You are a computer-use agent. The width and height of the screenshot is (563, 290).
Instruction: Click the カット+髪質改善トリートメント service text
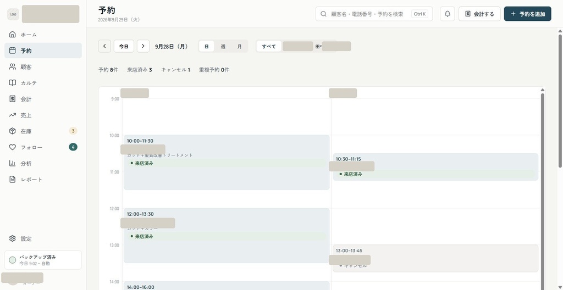(160, 155)
